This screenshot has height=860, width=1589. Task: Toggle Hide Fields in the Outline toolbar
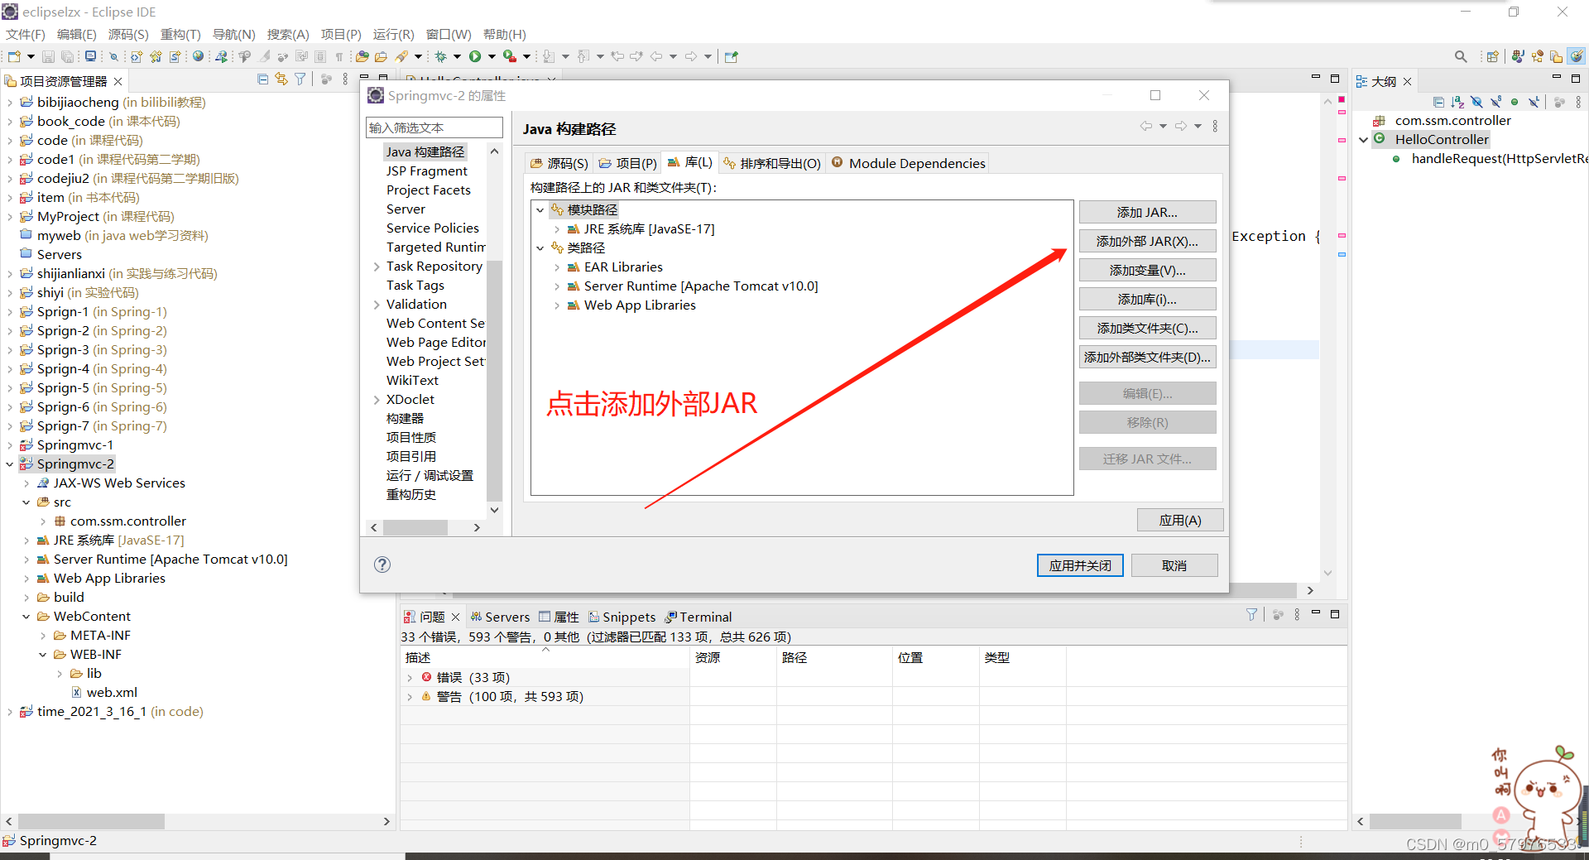pos(1476,102)
